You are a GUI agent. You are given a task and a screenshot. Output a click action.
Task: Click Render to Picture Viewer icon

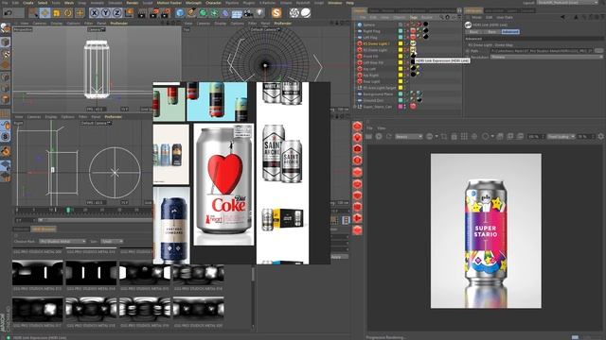tap(153, 13)
